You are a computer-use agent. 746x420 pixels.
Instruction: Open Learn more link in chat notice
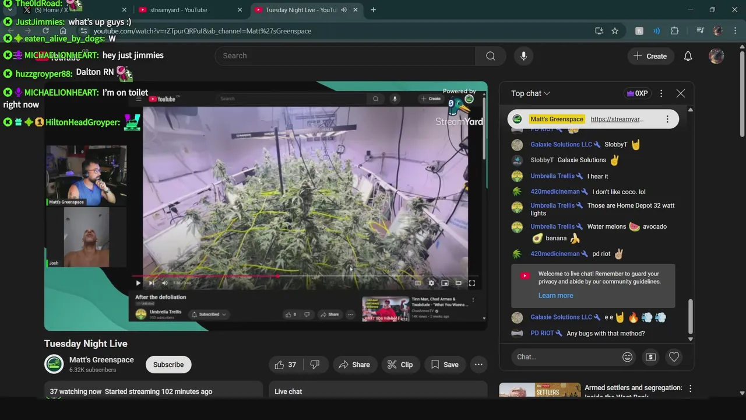[555, 295]
